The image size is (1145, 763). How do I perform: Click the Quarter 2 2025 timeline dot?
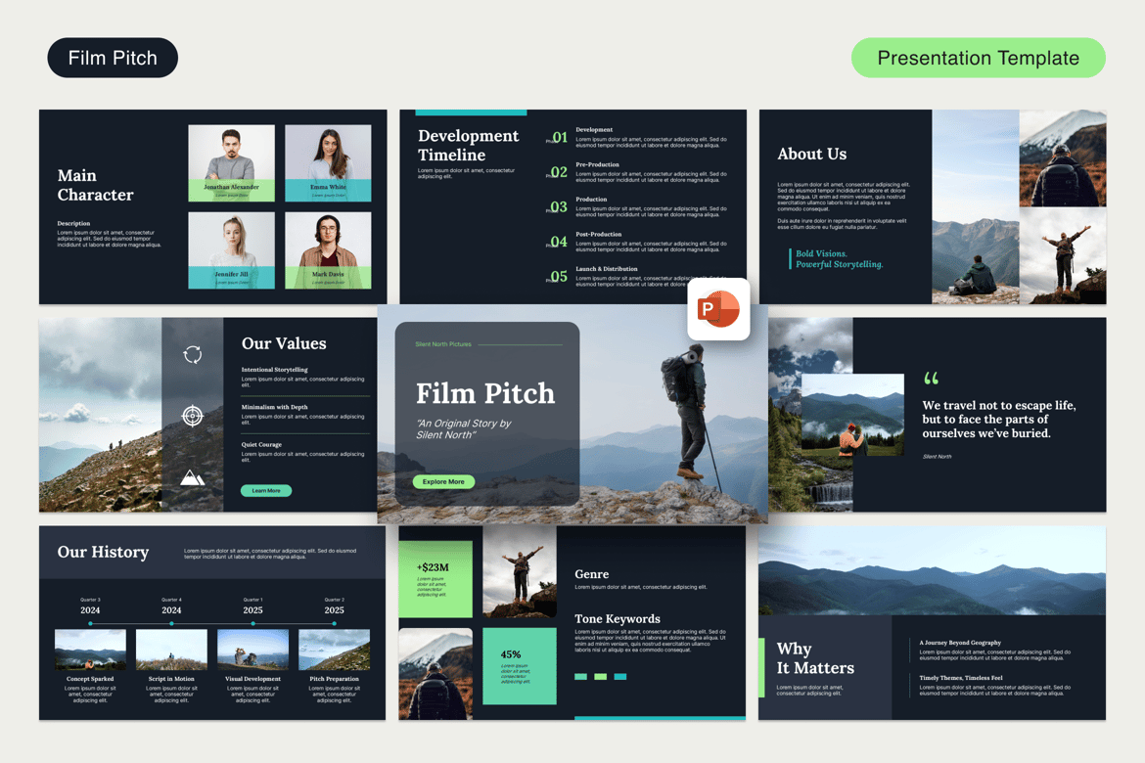[x=334, y=623]
